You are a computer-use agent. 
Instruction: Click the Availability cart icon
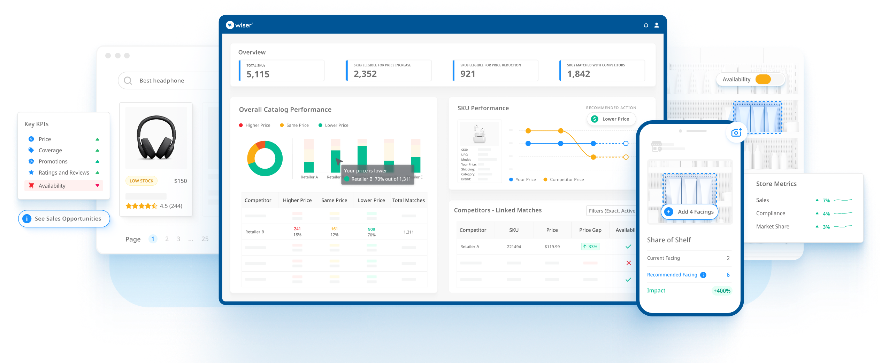31,186
